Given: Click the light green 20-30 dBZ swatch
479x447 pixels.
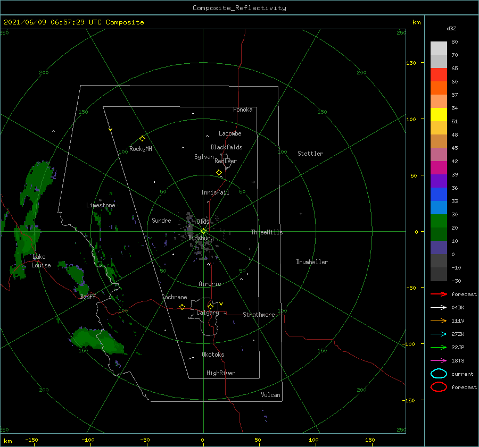Looking at the screenshot, I should pyautogui.click(x=439, y=221).
